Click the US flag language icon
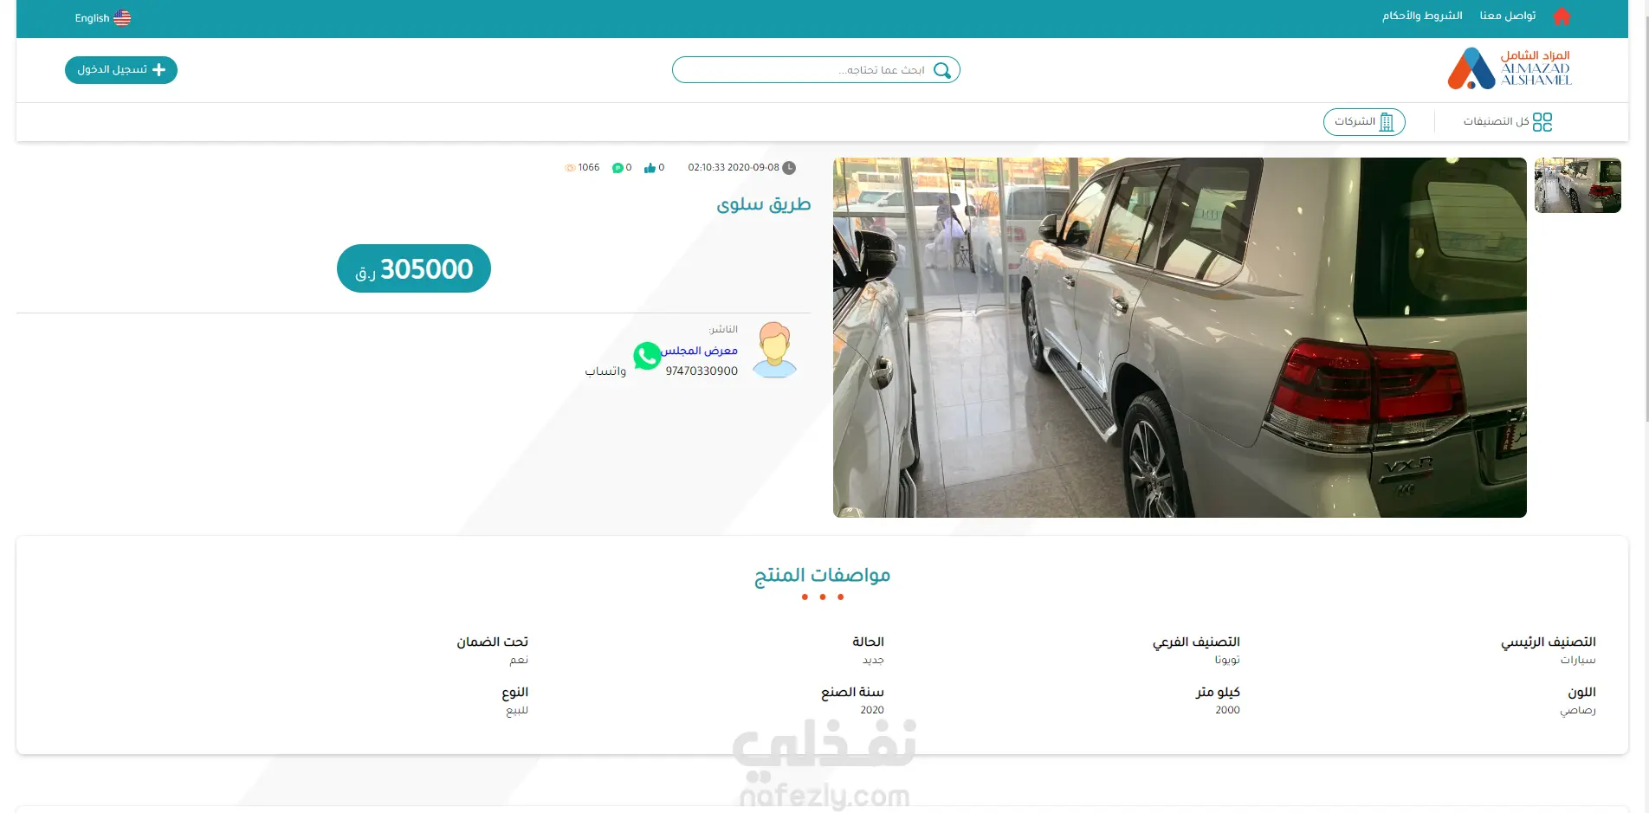This screenshot has width=1649, height=813. (122, 18)
